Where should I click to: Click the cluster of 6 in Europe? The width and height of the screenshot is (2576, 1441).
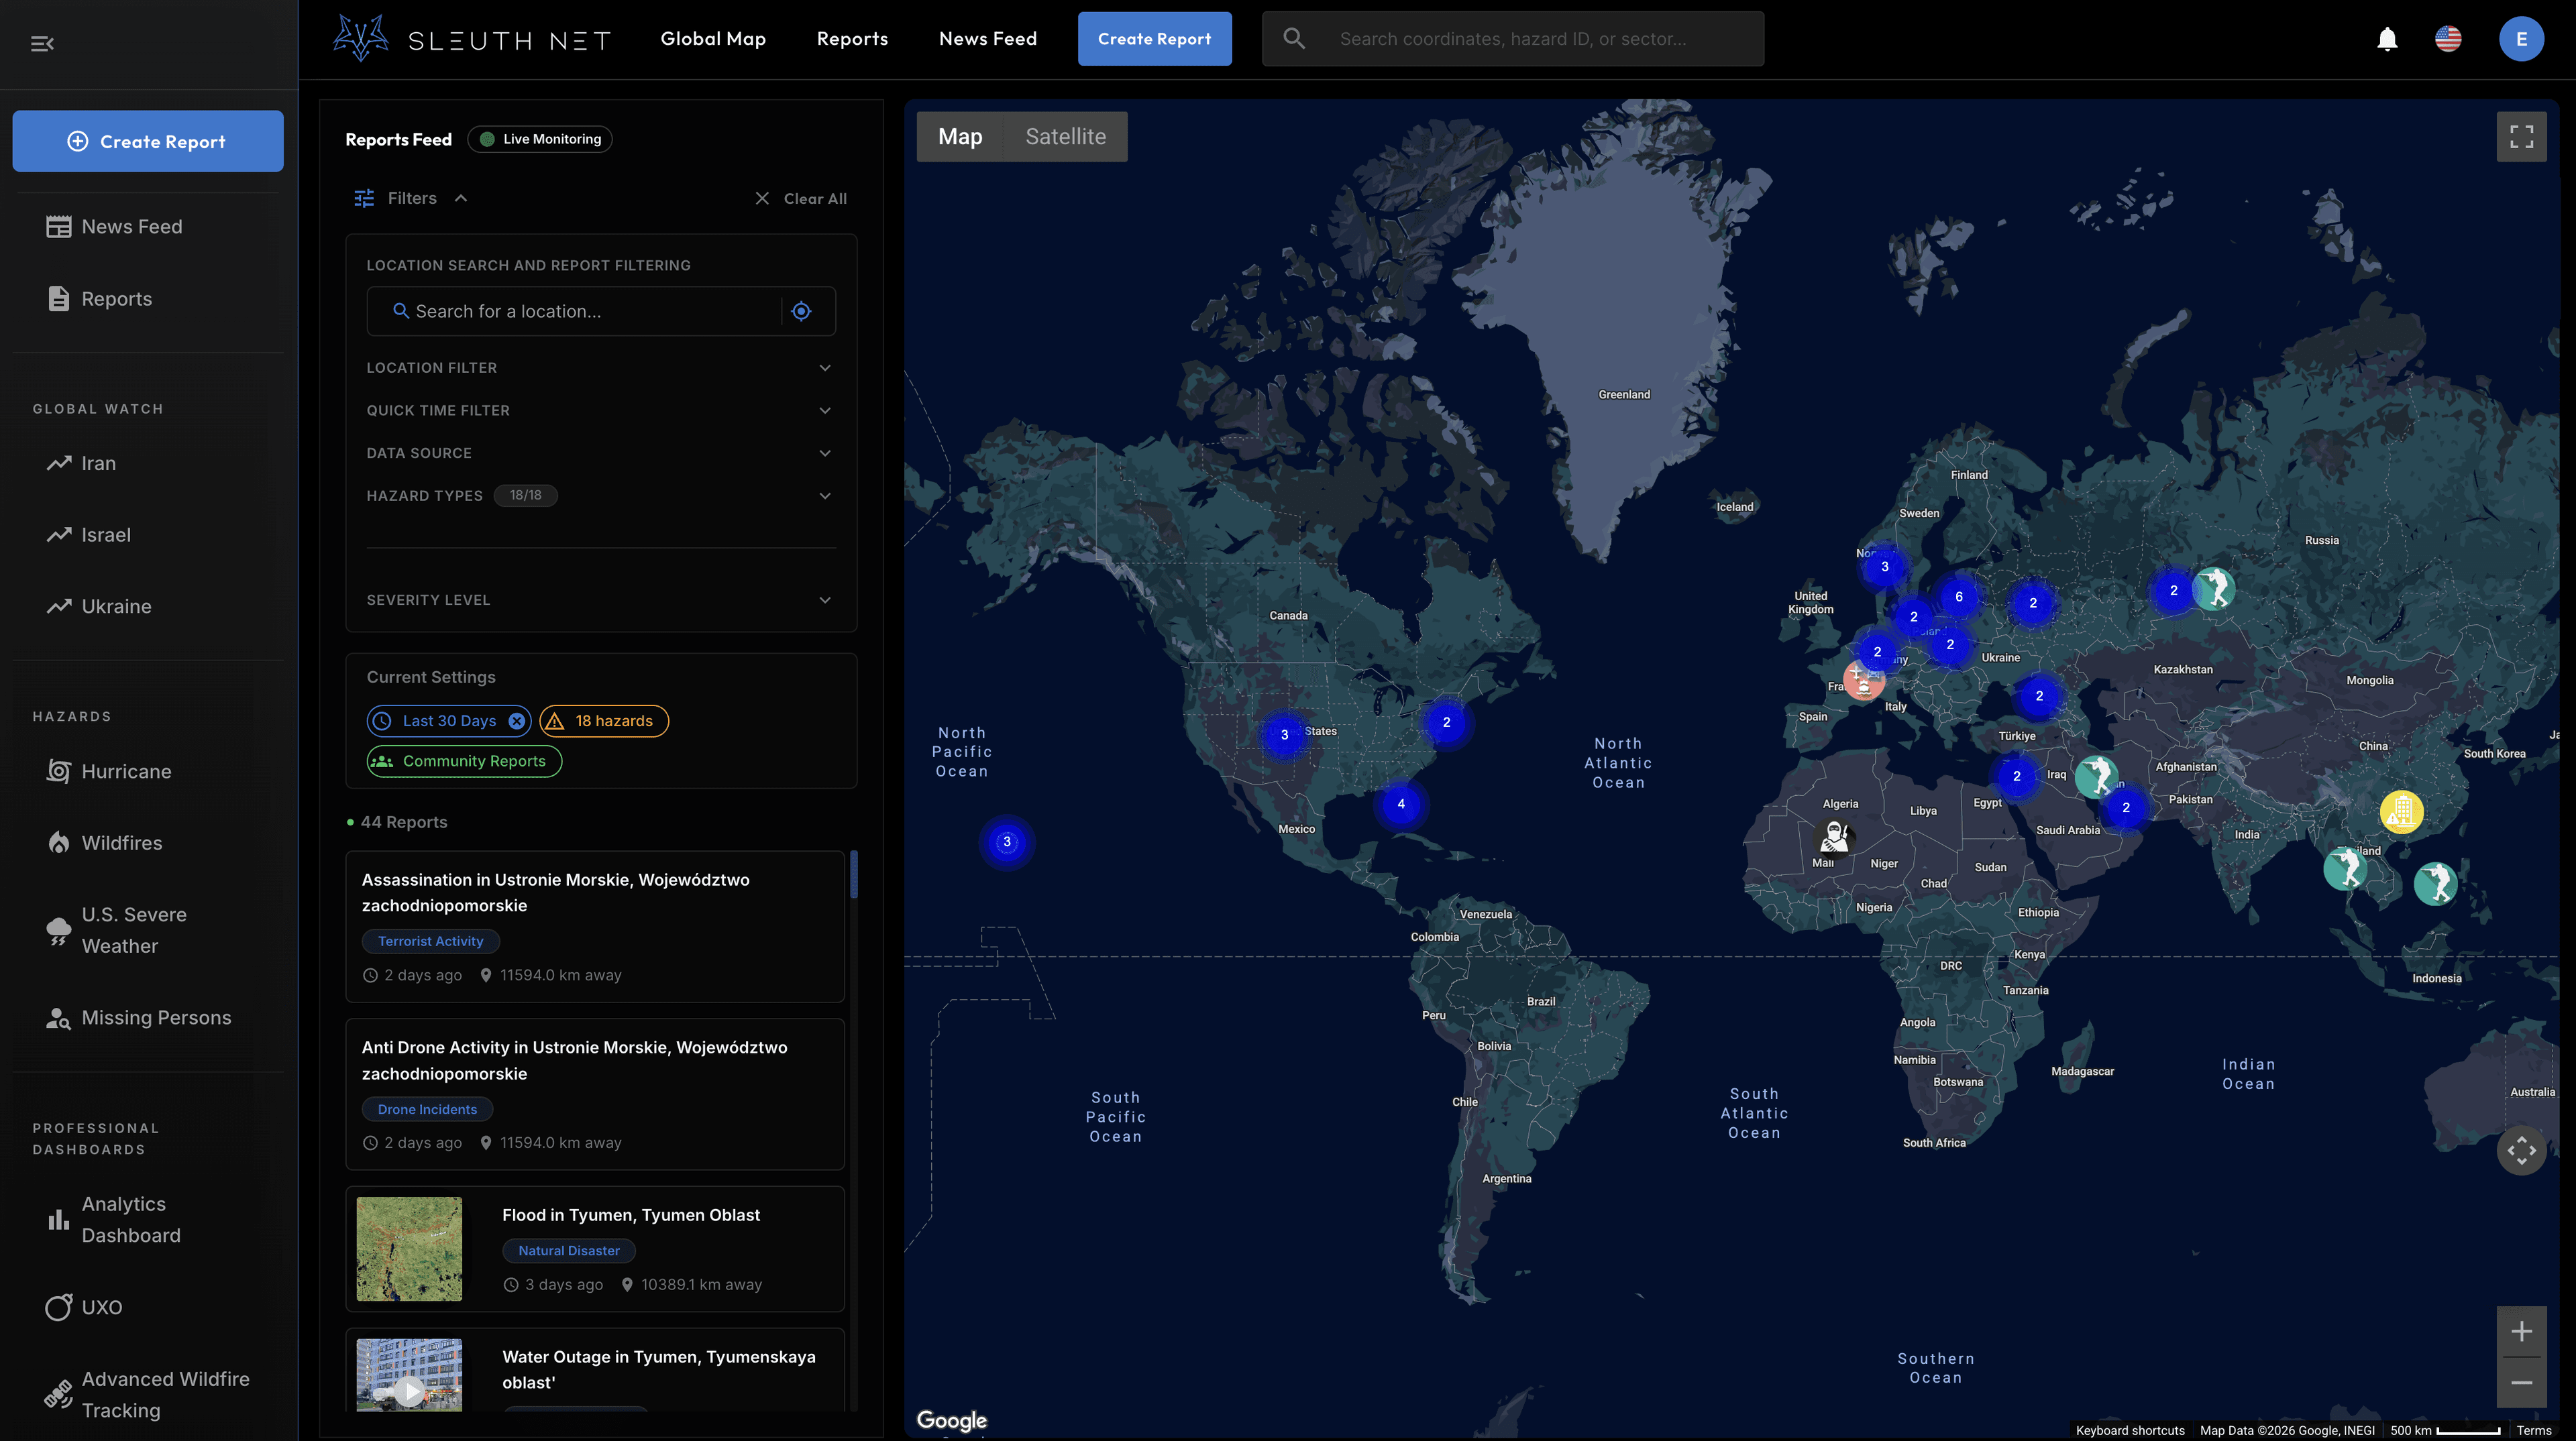coord(1958,597)
